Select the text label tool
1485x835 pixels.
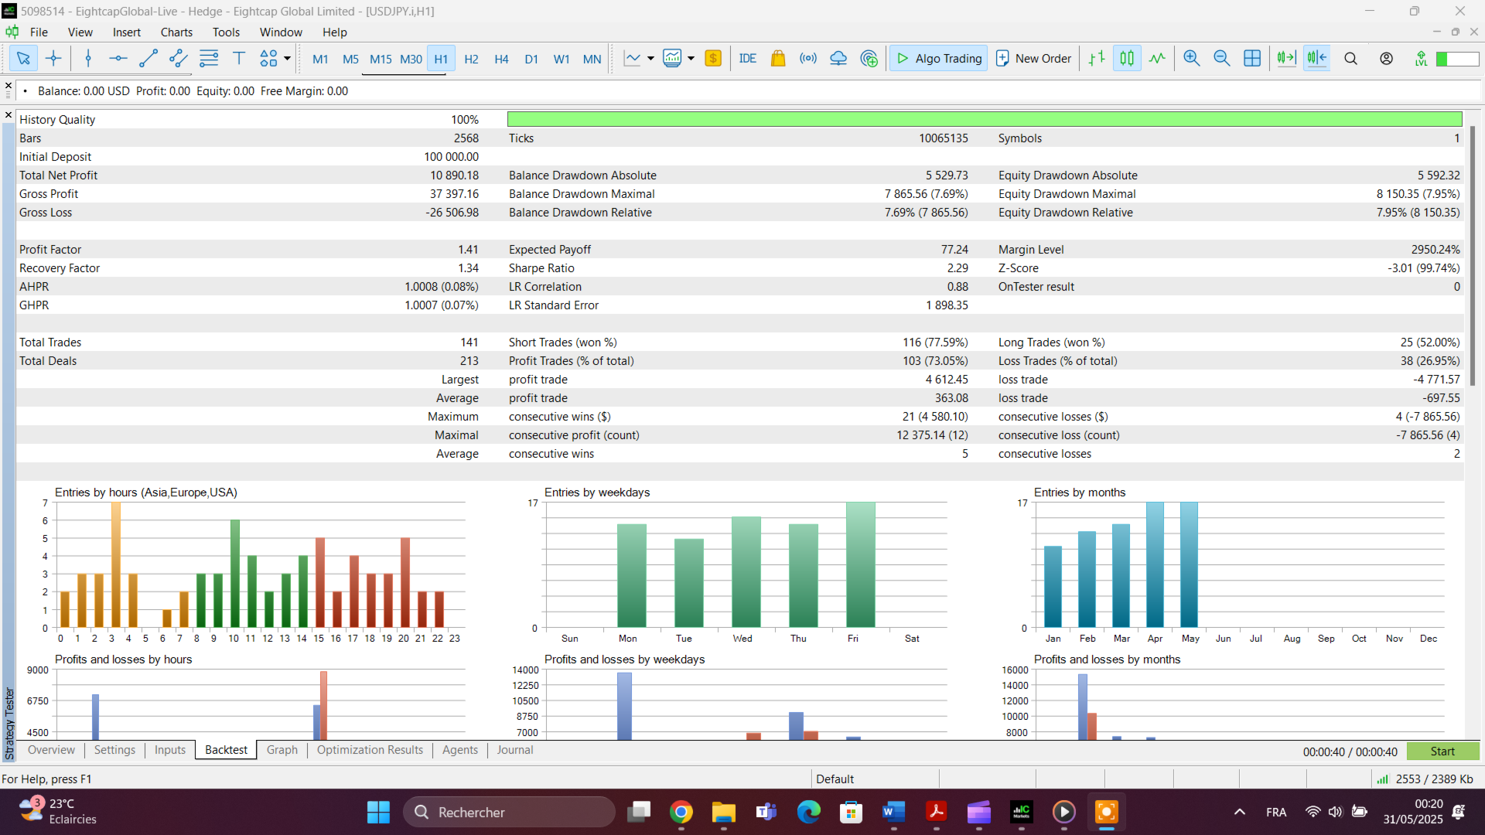[x=239, y=58]
